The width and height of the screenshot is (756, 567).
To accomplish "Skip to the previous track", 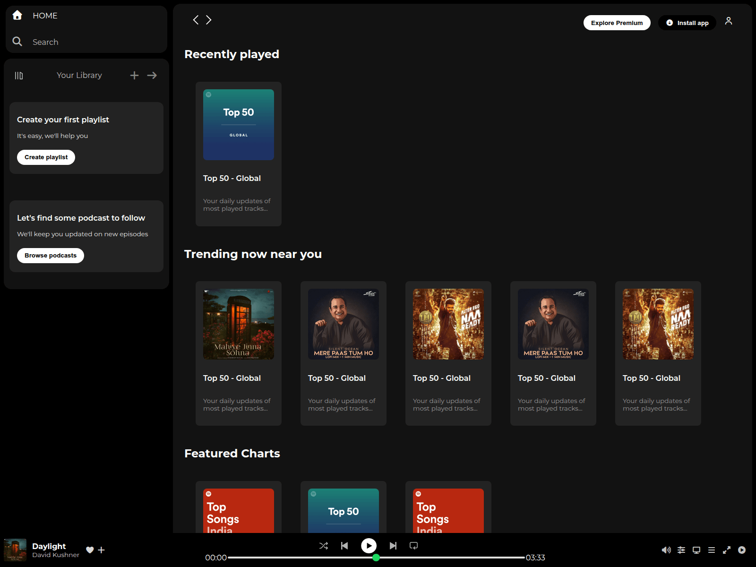I will click(x=344, y=546).
